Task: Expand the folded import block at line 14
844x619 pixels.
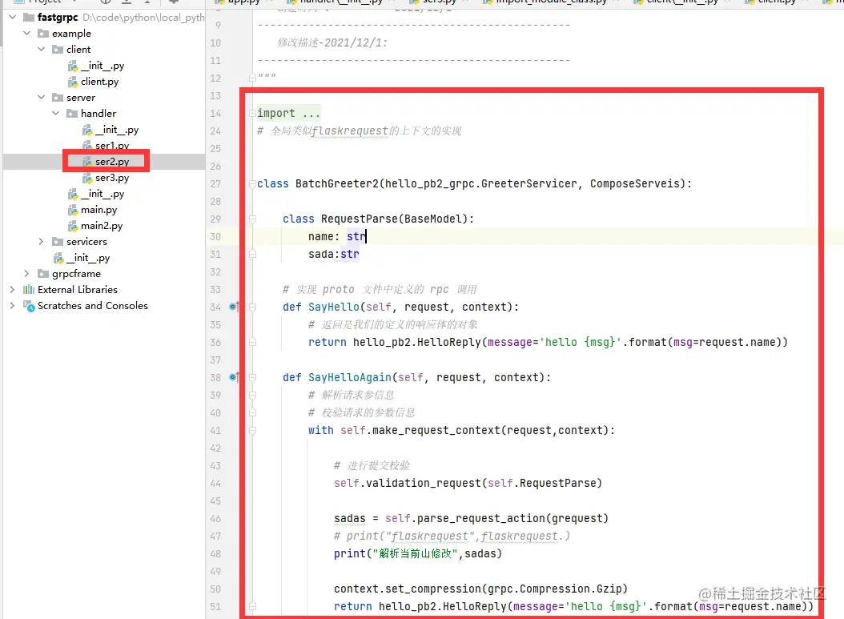Action: pyautogui.click(x=252, y=113)
